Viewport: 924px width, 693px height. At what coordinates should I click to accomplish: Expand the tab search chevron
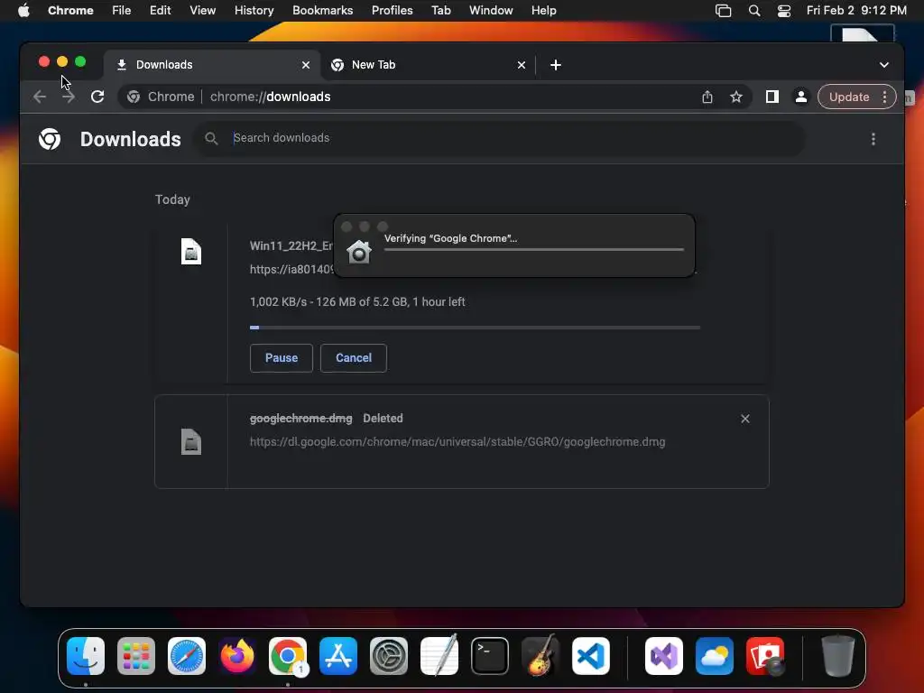tap(884, 65)
